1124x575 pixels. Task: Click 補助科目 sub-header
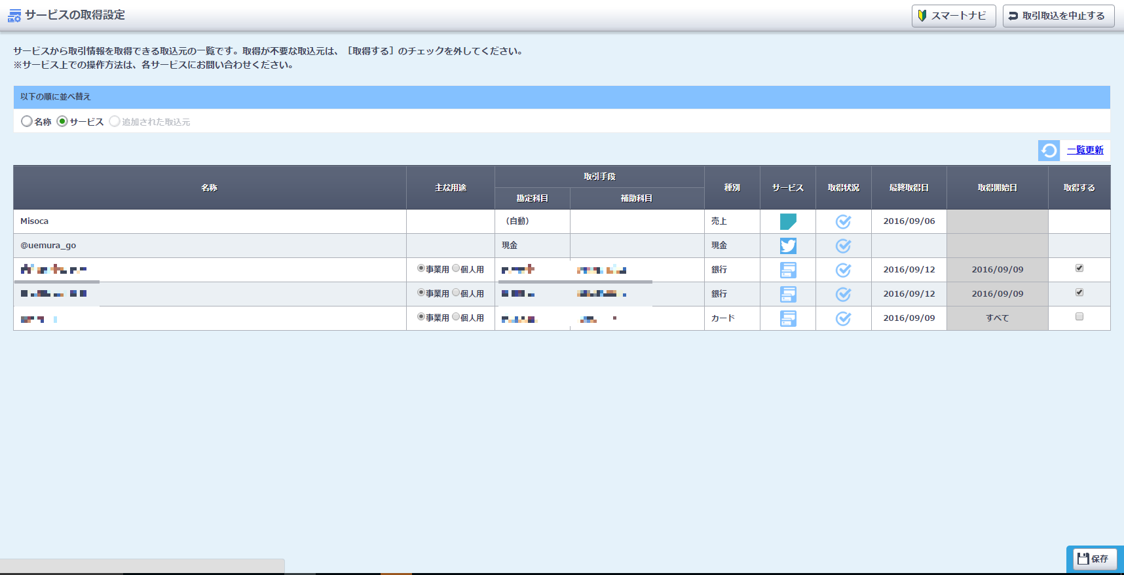coord(637,198)
